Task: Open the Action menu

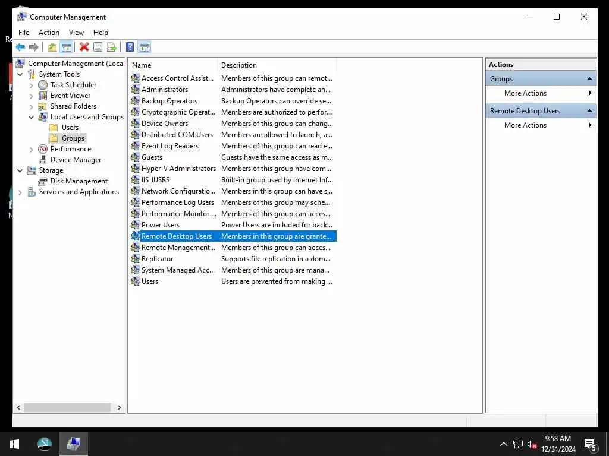Action: click(49, 33)
